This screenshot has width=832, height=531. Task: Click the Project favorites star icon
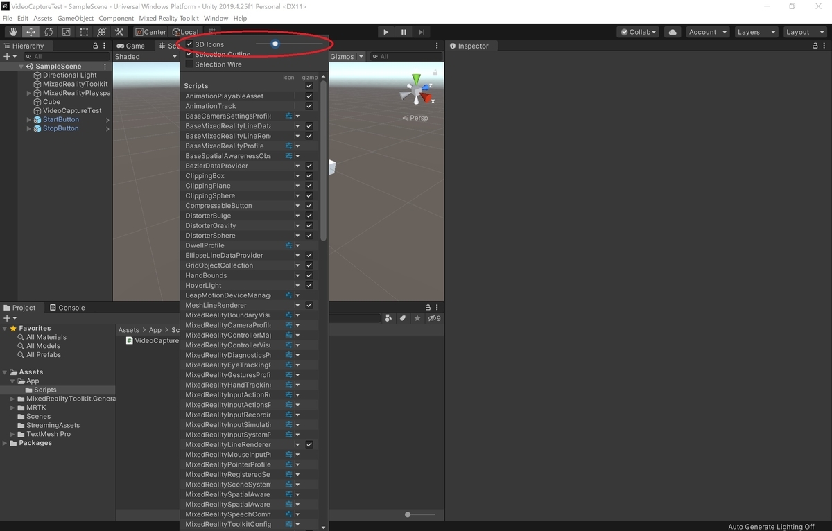417,318
